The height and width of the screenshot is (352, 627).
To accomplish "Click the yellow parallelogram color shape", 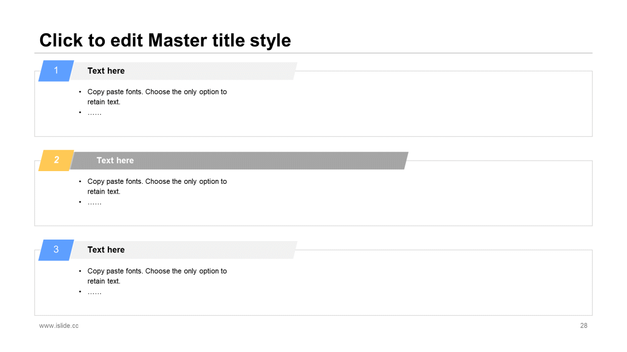I will point(56,160).
